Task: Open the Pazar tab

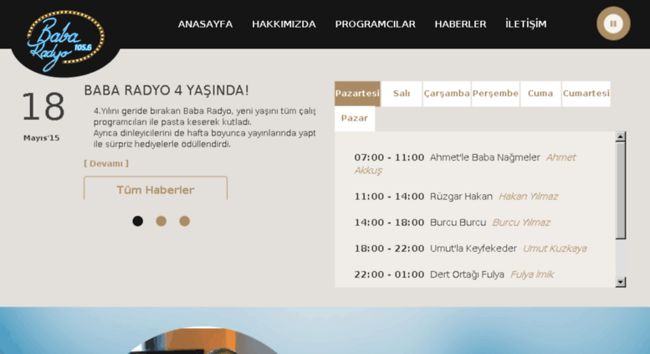Action: pos(355,119)
